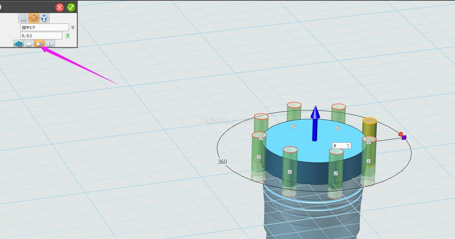
Task: Select the two white diamonds boolean icon
Action: 29,44
